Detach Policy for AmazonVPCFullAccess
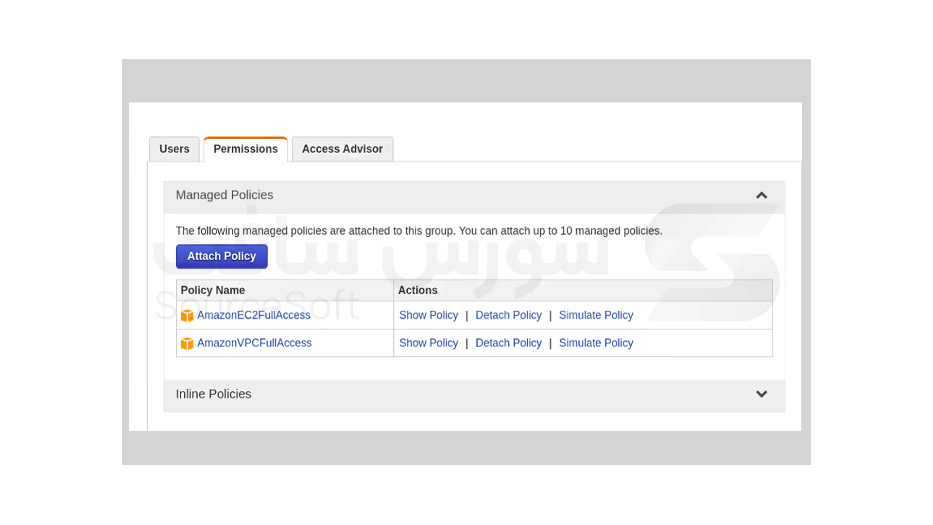Screen dimensions: 933x525 pyautogui.click(x=508, y=343)
